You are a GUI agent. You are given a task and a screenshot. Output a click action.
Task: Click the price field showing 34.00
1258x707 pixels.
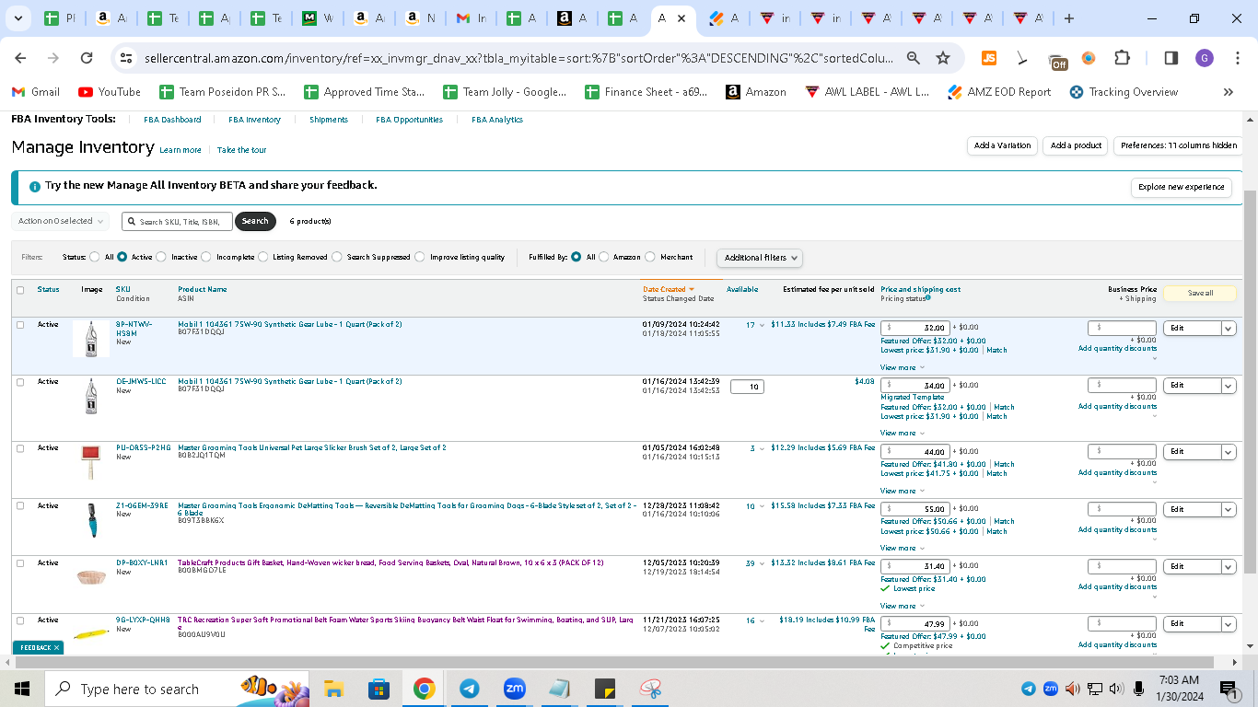915,386
